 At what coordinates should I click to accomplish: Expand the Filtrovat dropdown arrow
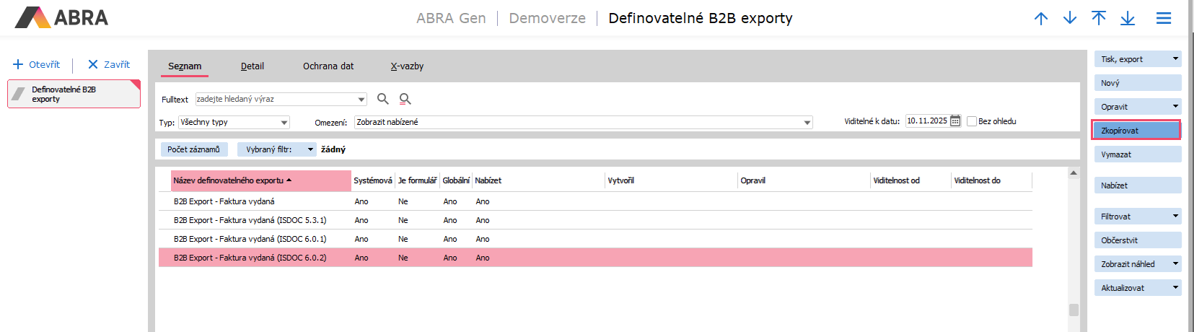coord(1175,217)
